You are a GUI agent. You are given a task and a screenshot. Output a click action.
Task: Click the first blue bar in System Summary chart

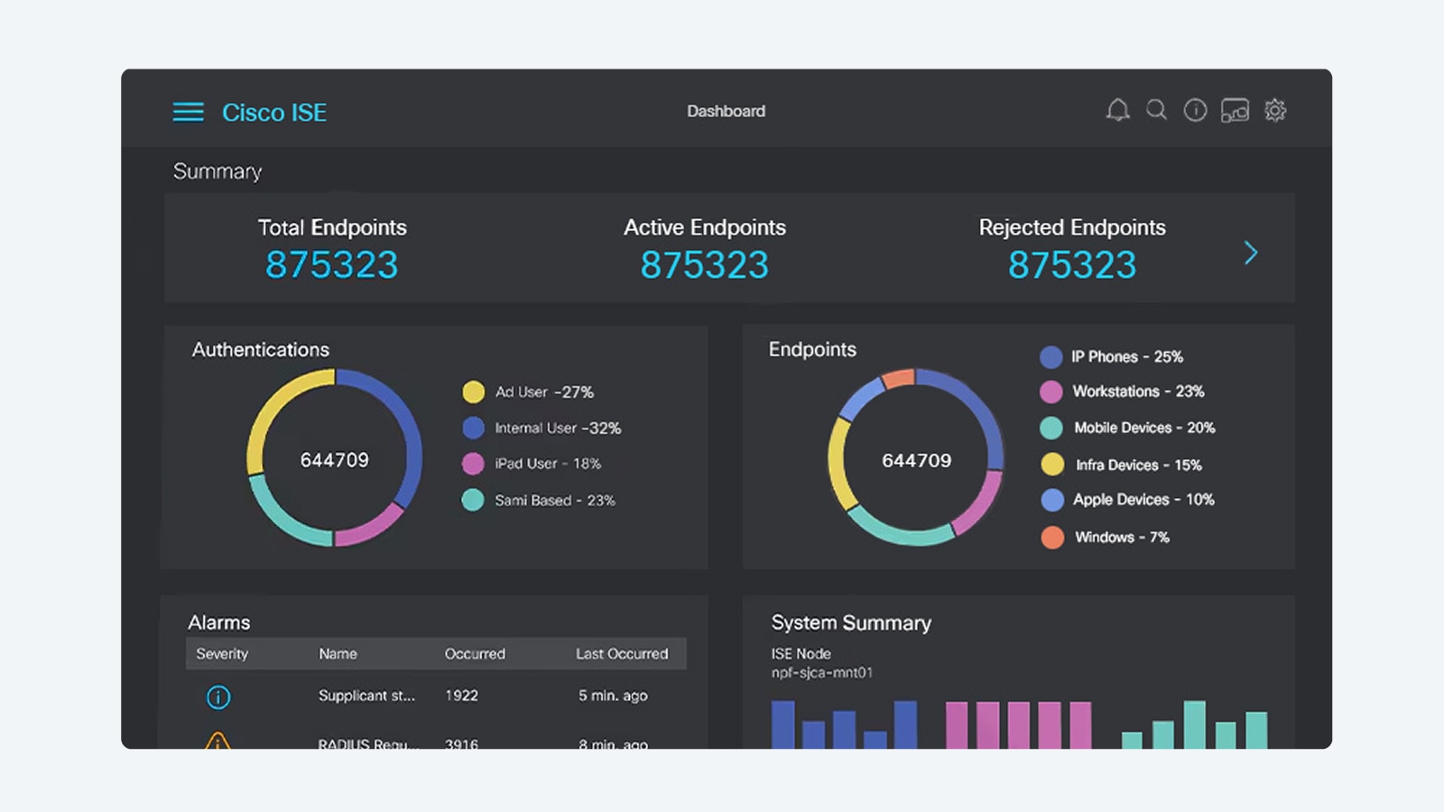tap(782, 724)
